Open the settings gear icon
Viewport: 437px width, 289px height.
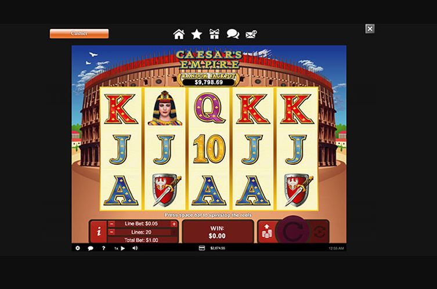pos(78,248)
